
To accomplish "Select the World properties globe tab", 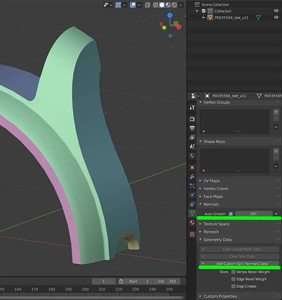I will click(x=192, y=156).
